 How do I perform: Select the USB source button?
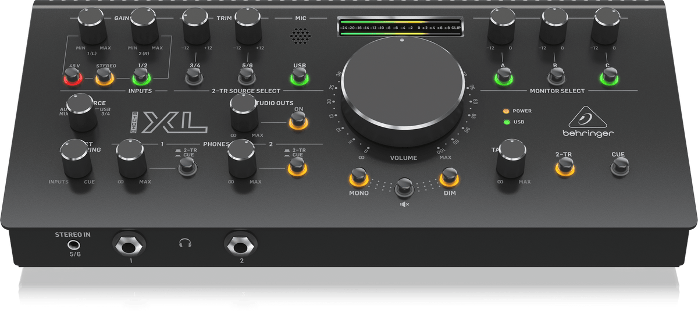click(x=300, y=76)
